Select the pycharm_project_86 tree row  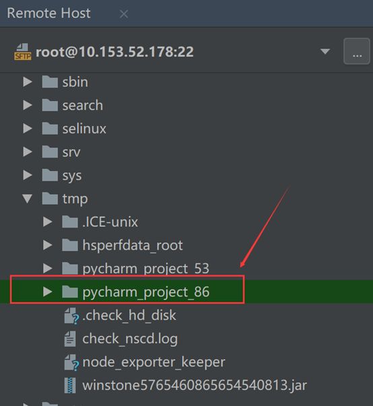pos(186,292)
